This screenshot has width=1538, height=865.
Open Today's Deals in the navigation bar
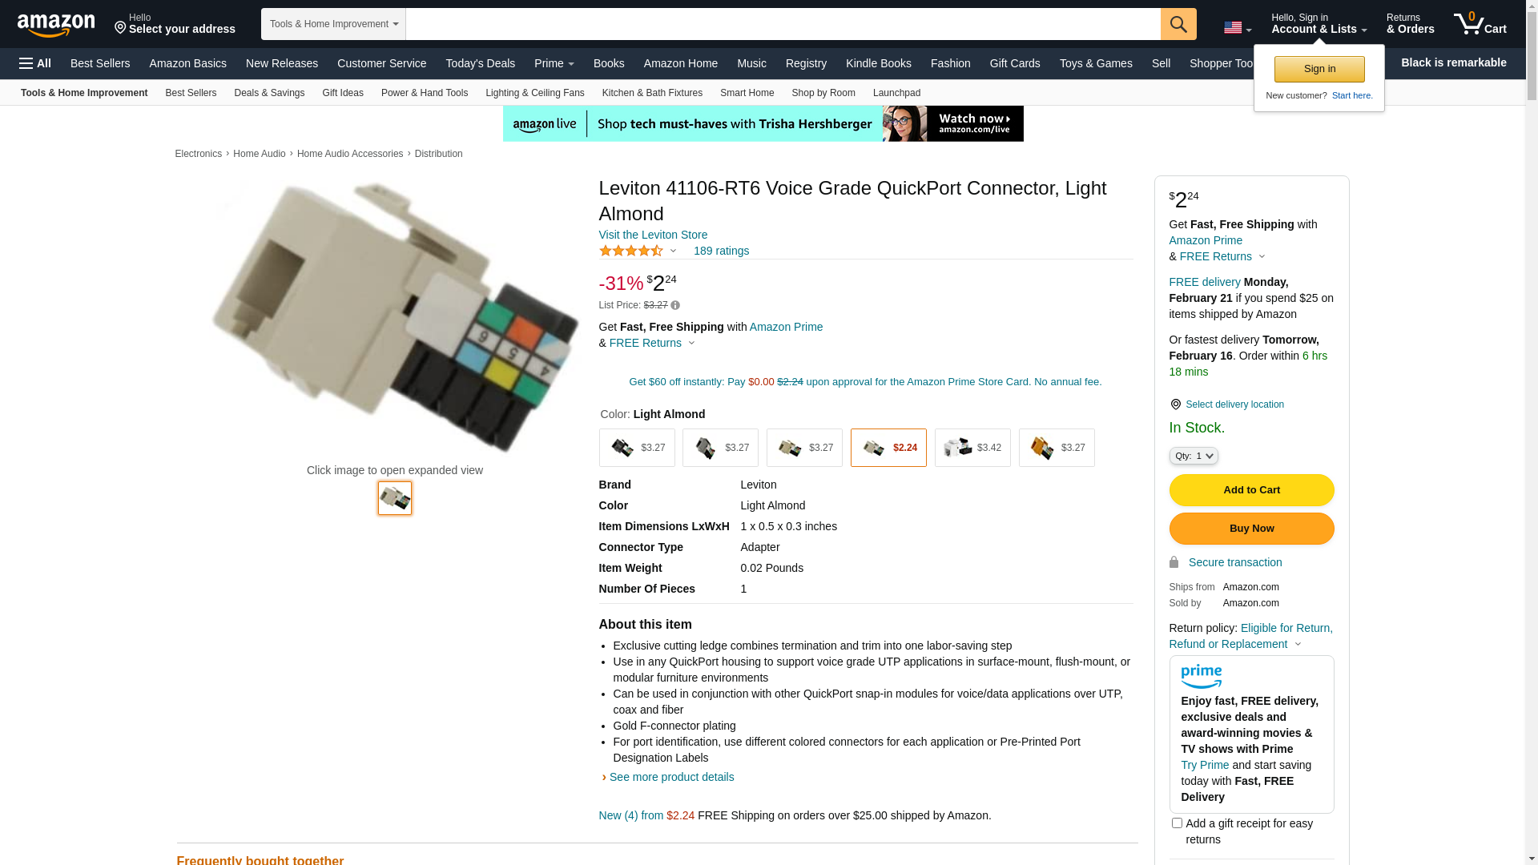(x=481, y=63)
